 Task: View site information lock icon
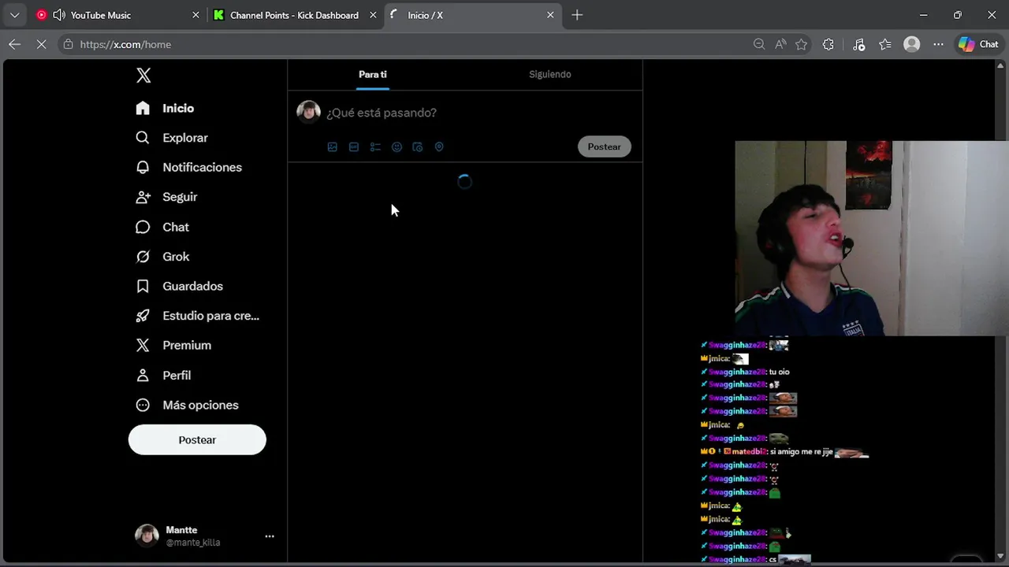point(69,44)
